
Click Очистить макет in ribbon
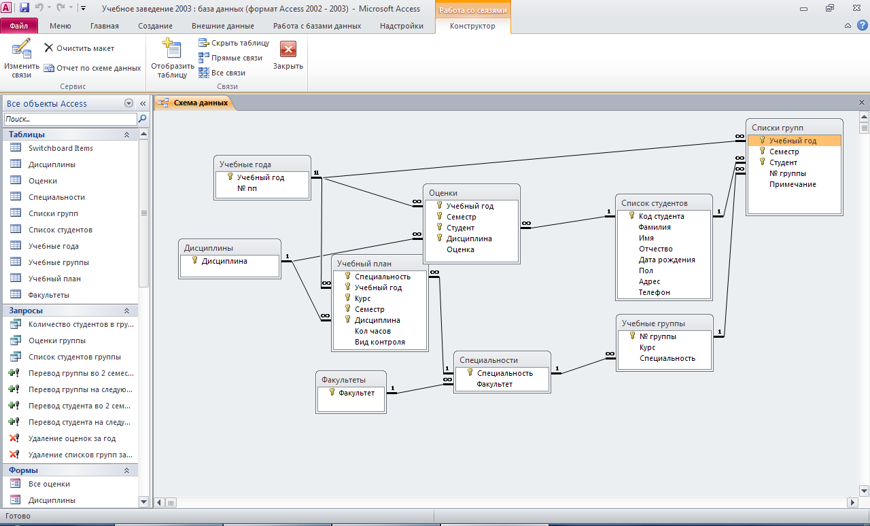coord(79,48)
